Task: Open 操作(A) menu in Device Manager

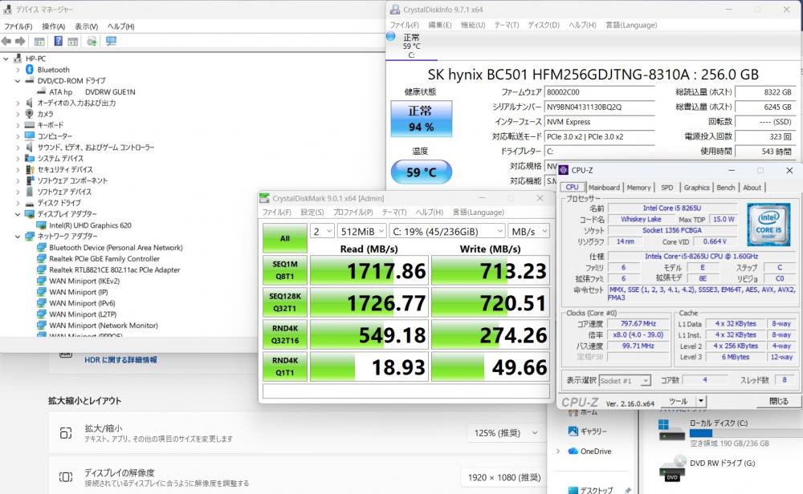Action: (53, 26)
